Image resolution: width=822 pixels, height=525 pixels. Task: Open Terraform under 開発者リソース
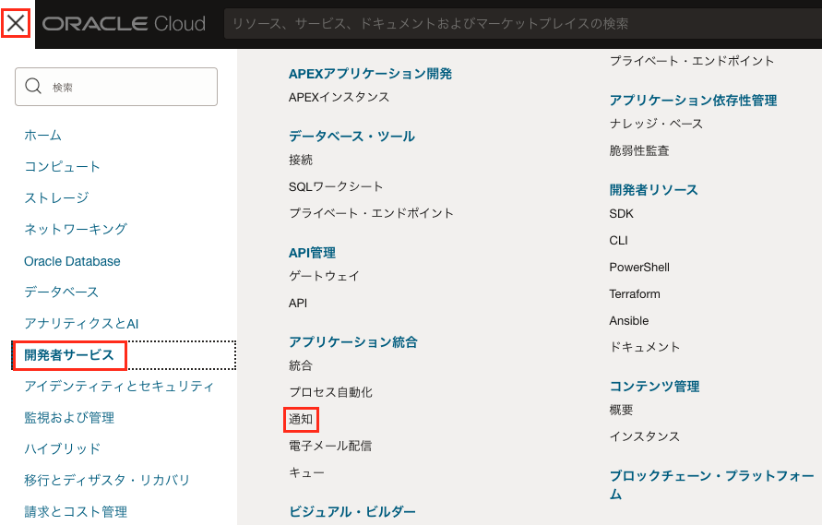[635, 294]
